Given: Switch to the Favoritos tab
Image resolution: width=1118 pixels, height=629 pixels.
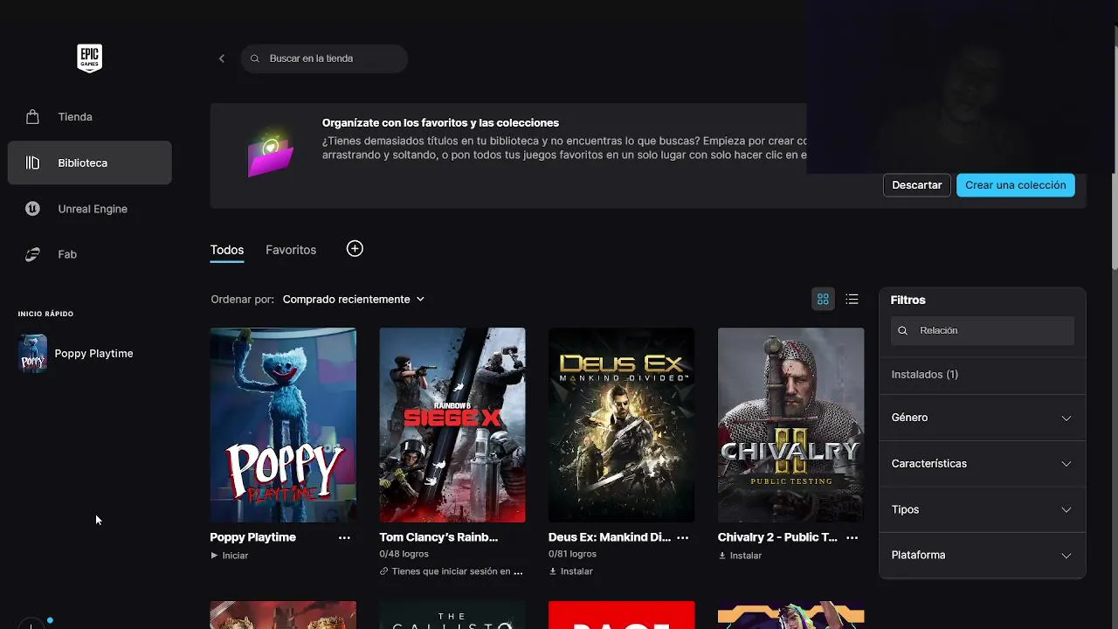Looking at the screenshot, I should point(291,250).
